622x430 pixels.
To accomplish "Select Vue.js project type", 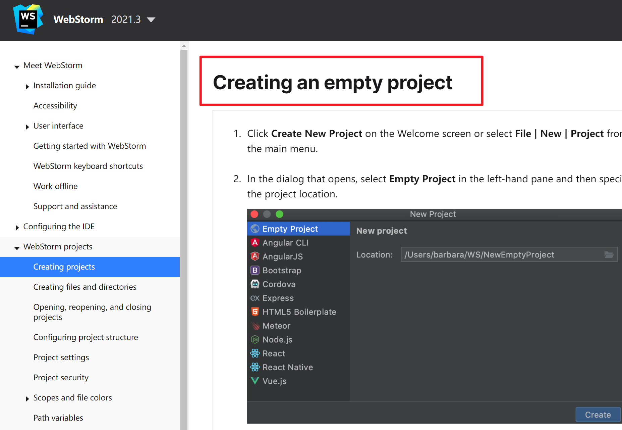I will pyautogui.click(x=298, y=381).
